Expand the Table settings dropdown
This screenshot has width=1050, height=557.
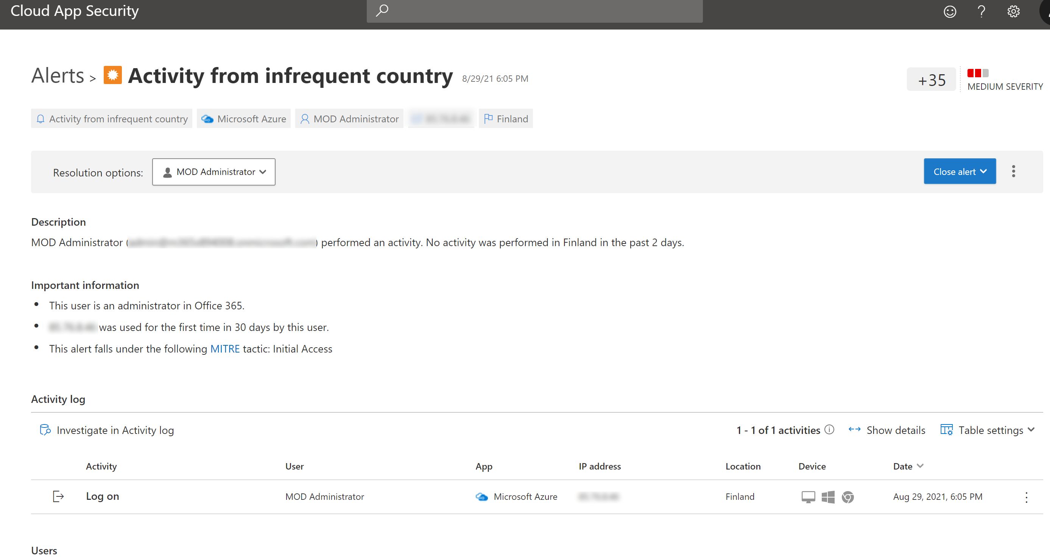[988, 430]
